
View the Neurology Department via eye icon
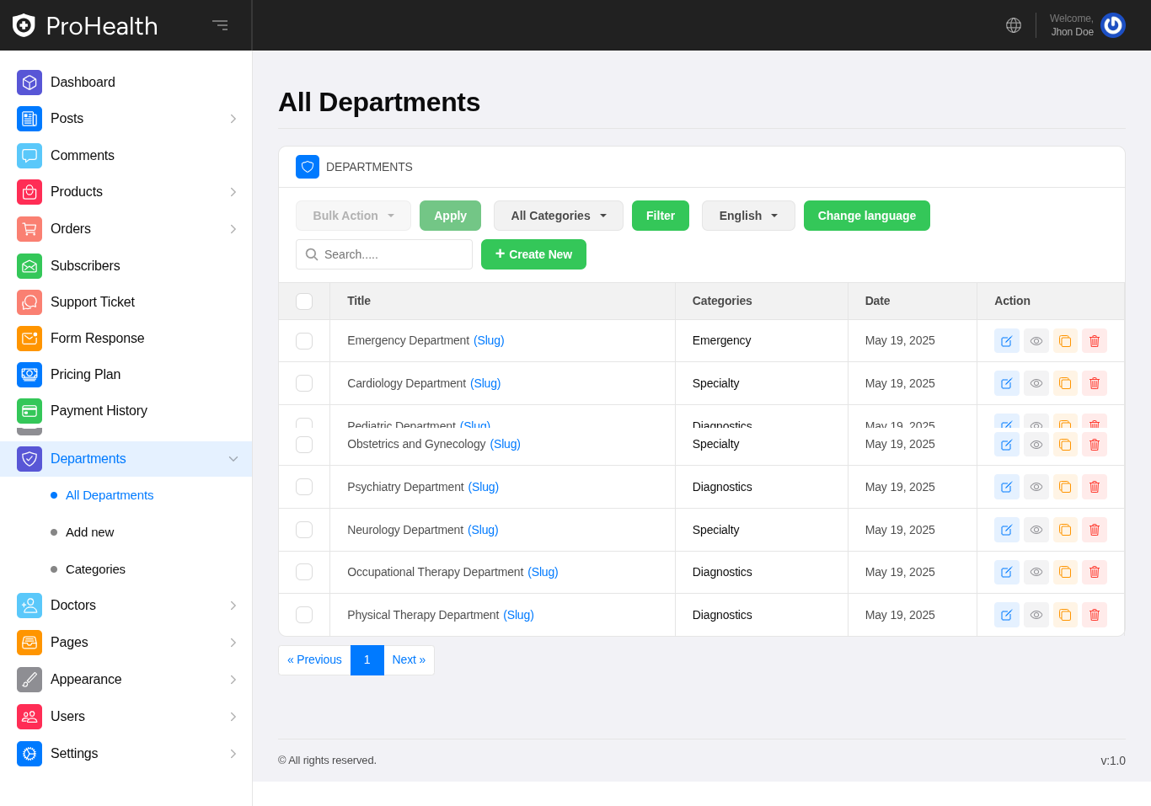1036,530
